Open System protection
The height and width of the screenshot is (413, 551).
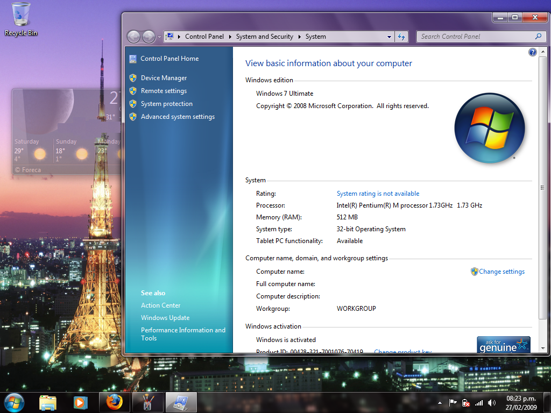pyautogui.click(x=167, y=104)
